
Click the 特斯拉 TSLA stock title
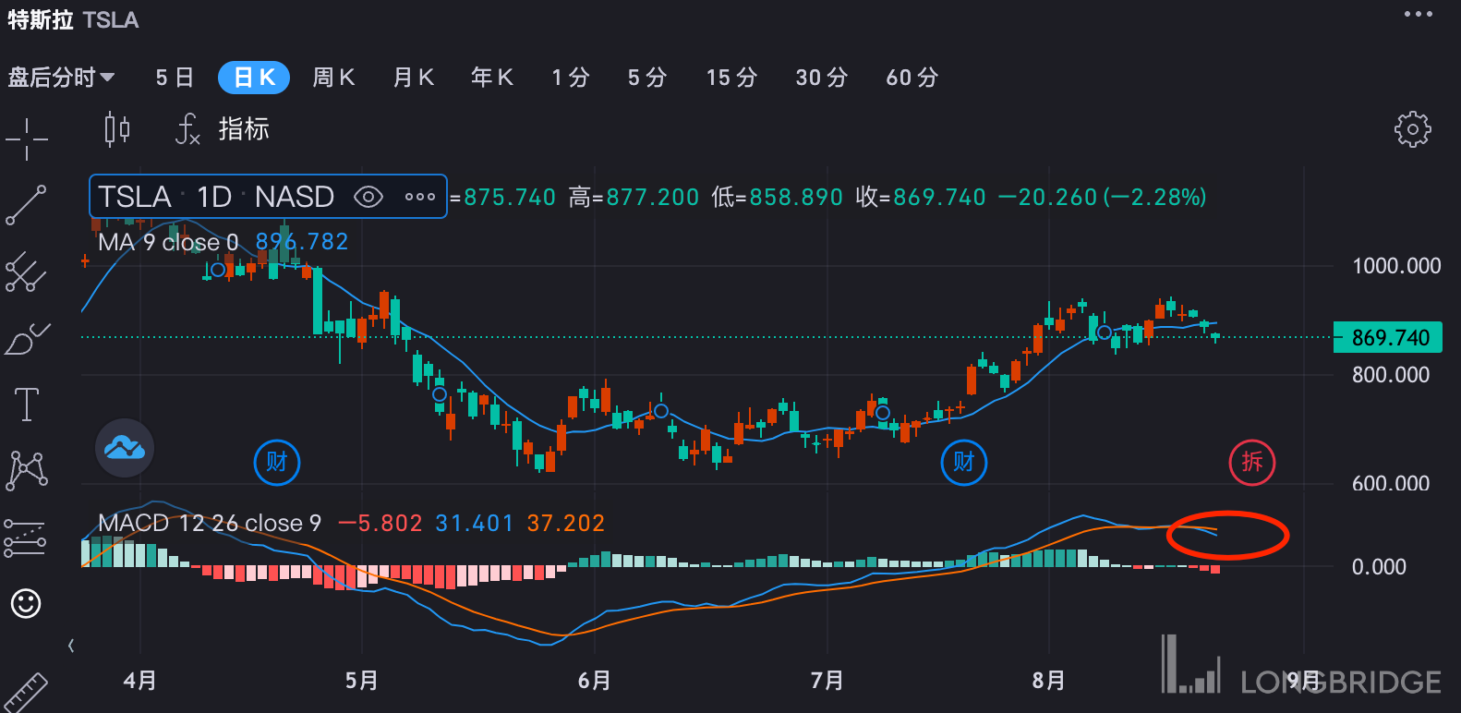(73, 19)
